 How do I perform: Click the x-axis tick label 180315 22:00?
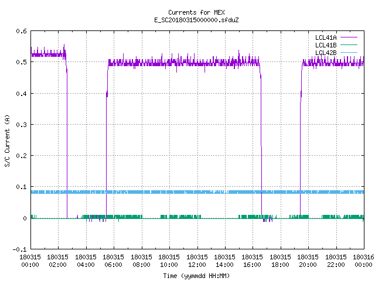coord(336,261)
